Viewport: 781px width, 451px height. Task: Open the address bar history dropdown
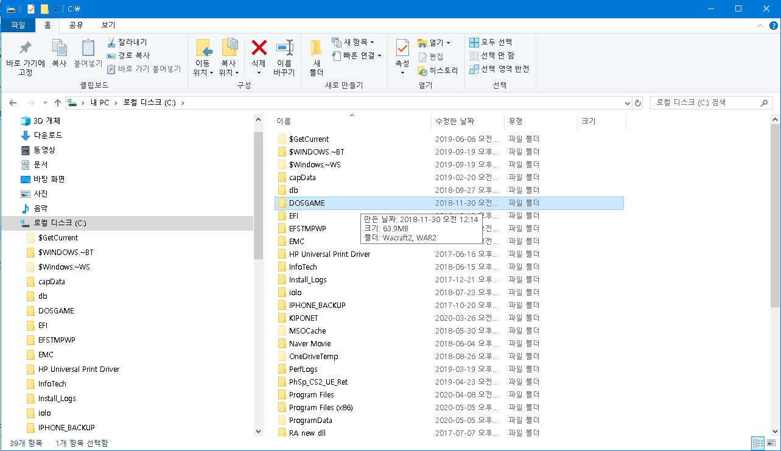[x=627, y=103]
